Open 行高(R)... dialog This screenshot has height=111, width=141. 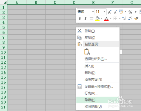98,93
